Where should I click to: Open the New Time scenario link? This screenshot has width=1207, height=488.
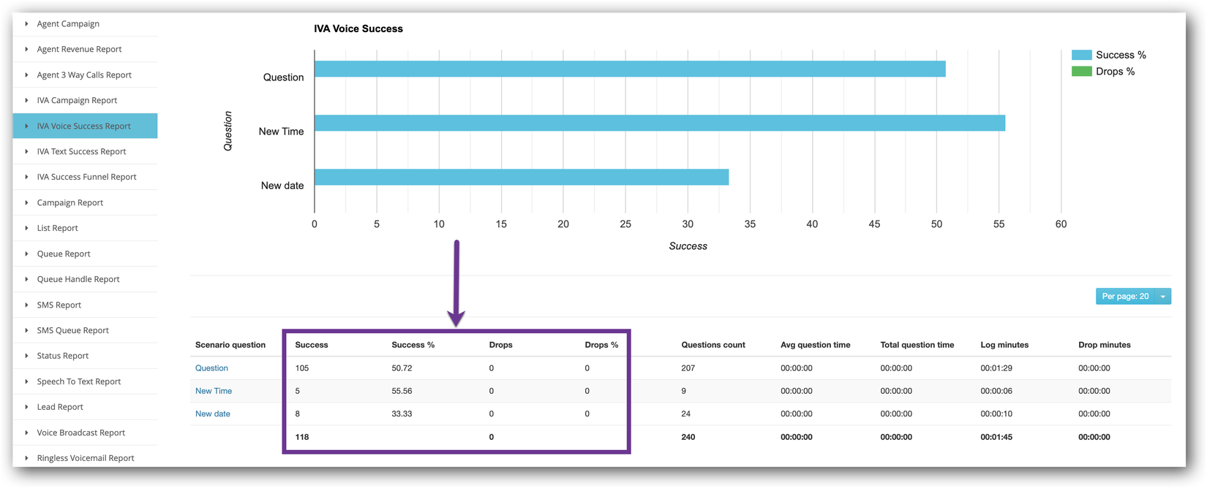tap(214, 392)
